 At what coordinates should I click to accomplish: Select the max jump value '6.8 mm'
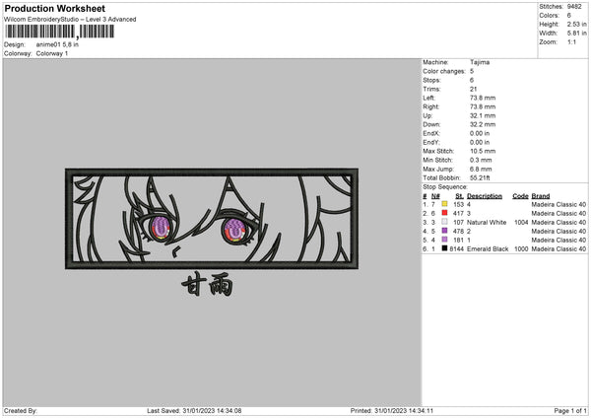pos(481,169)
